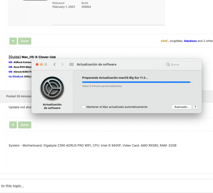Click the MB ASRock Extreme signature line
Image resolution: width=213 pixels, height=193 pixels.
20,62
